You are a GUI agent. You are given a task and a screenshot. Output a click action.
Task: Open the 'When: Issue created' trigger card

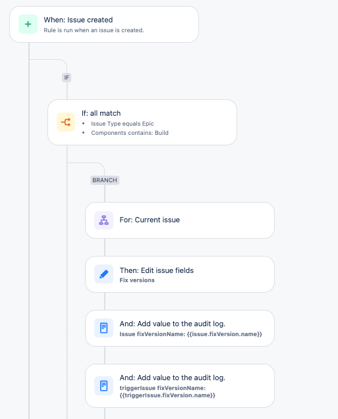click(x=104, y=24)
